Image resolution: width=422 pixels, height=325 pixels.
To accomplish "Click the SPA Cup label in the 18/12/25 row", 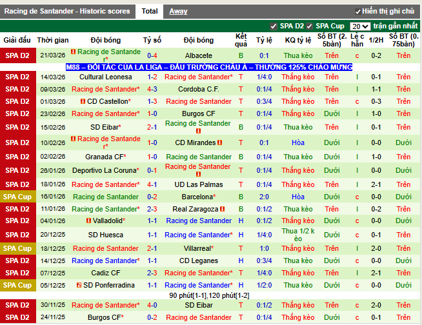I will coord(17,248).
